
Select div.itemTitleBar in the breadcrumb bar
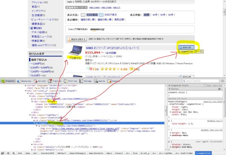pyautogui.click(x=184, y=153)
